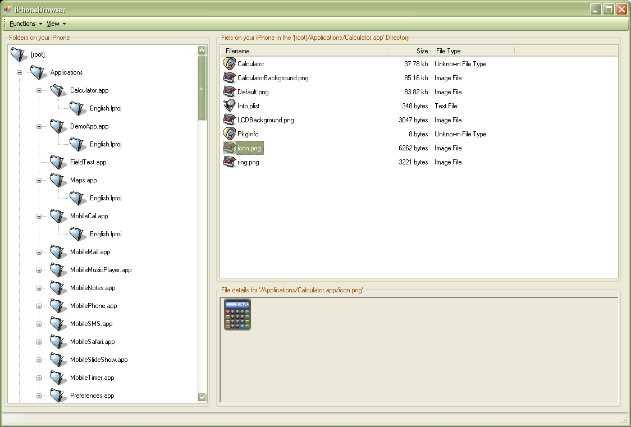Collapse the MobileCal.app tree node
631x427 pixels.
point(39,217)
